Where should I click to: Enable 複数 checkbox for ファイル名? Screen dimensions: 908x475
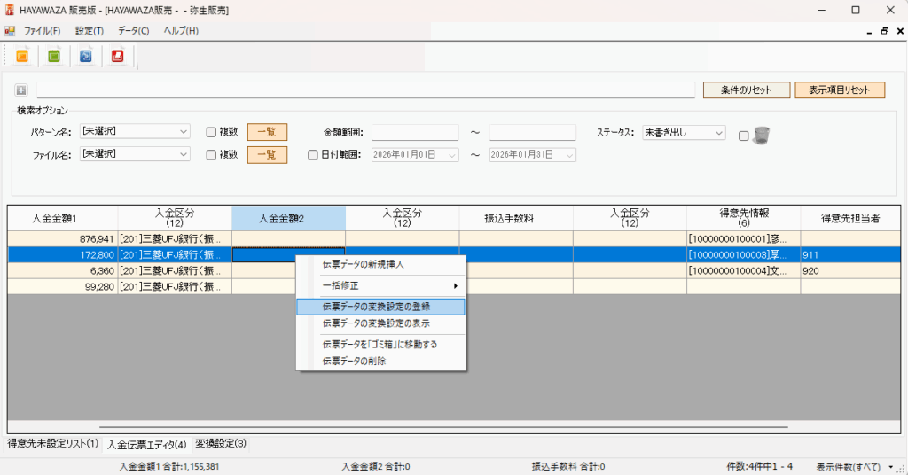click(211, 155)
